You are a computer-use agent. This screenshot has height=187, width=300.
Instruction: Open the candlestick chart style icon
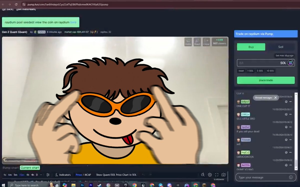(x=48, y=175)
